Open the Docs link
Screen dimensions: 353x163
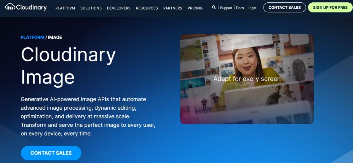point(240,8)
